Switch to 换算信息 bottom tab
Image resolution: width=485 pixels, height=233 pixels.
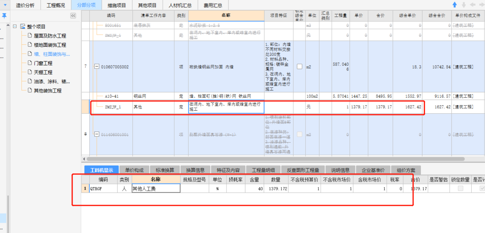tap(195, 170)
